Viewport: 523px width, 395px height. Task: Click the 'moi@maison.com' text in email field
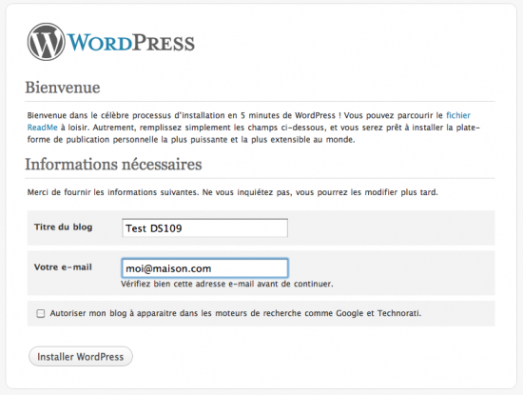pos(168,268)
